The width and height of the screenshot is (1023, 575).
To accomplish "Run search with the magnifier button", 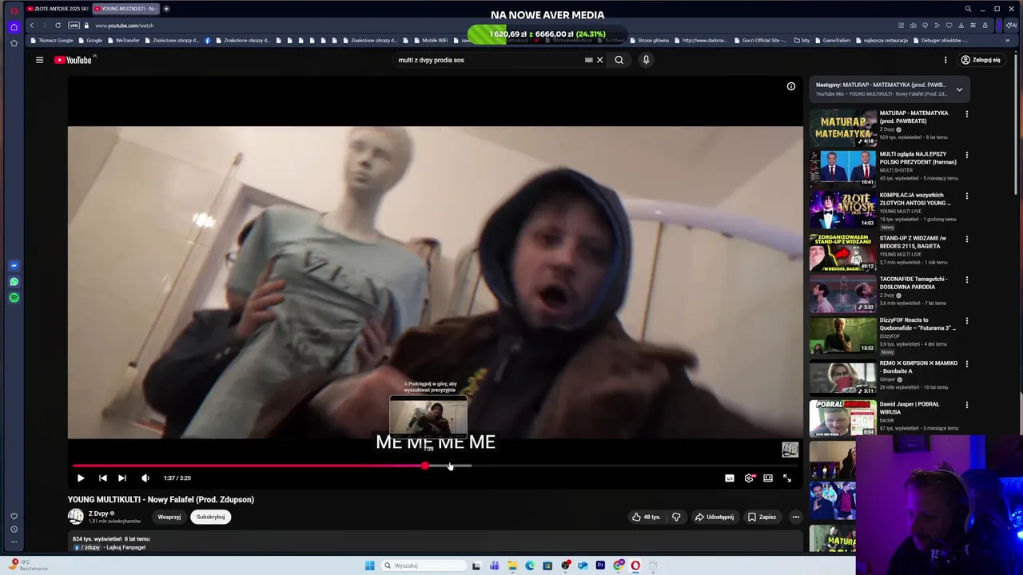I will (619, 60).
